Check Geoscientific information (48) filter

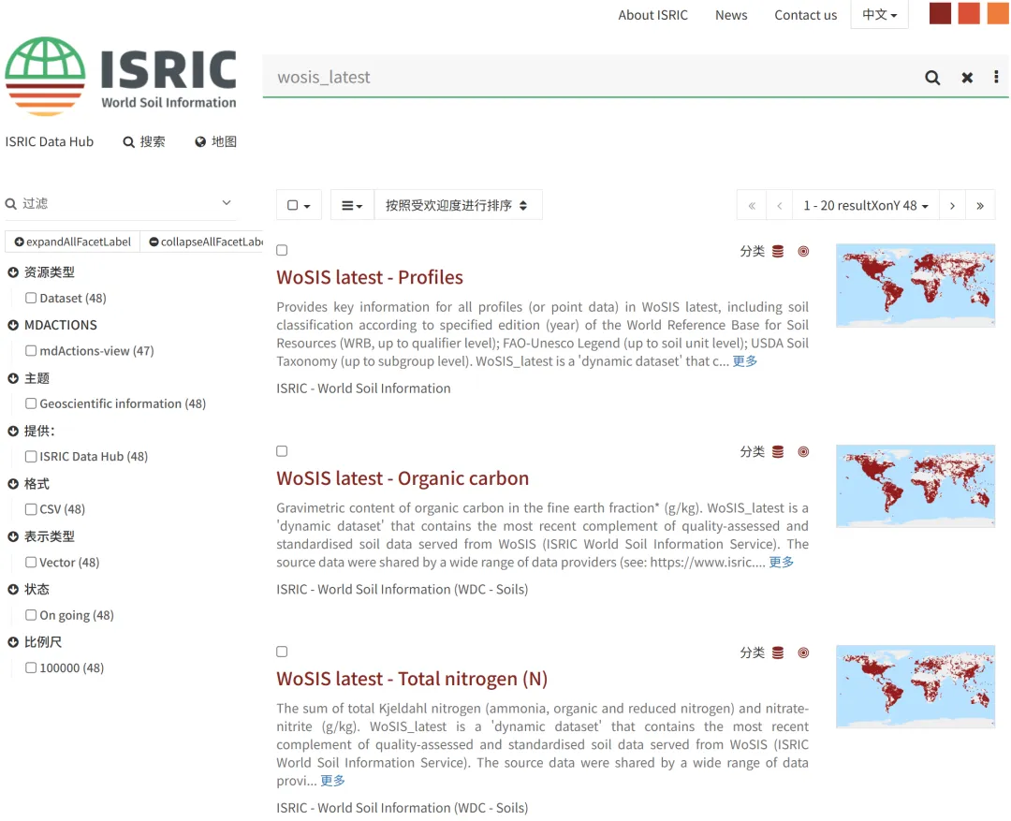31,403
